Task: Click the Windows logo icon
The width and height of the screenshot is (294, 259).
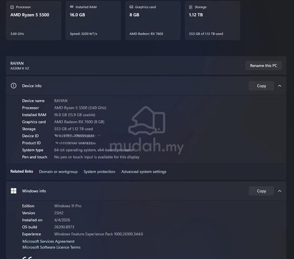Action: 13,191
